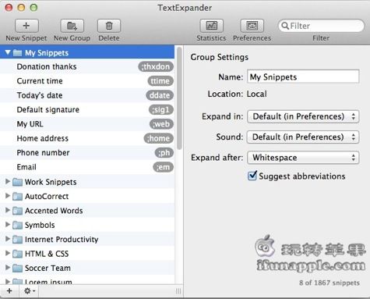Click the ;thxdon abbreviation badge
This screenshot has height=299, width=370.
coord(156,66)
